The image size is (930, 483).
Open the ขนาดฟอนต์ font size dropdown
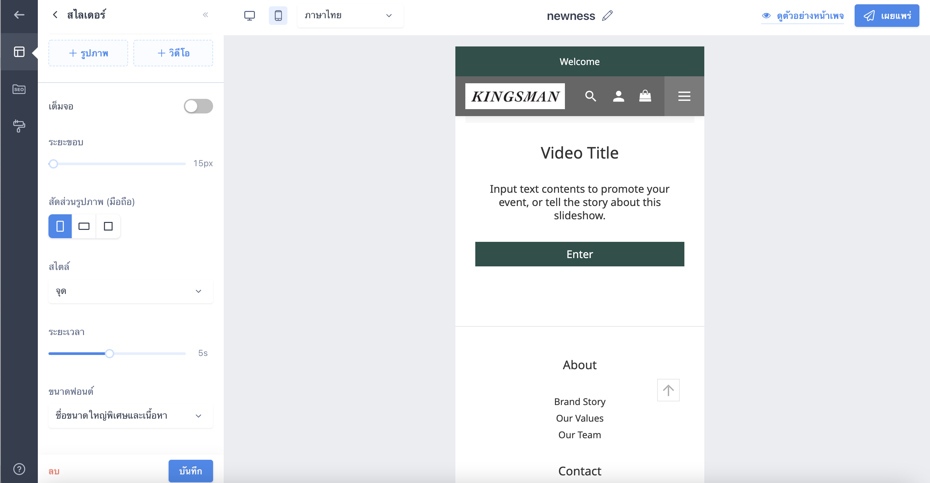[x=131, y=416]
